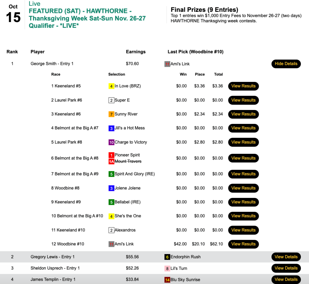Screen dimensions: 309x284
Task: Click orange number 7 badge for Sunny River
Action: tap(111, 114)
